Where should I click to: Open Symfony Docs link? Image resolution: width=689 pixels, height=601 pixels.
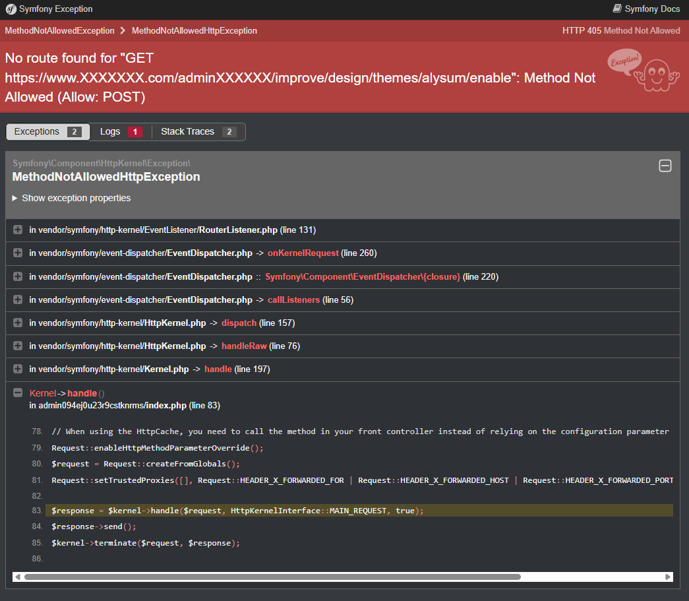click(x=646, y=9)
